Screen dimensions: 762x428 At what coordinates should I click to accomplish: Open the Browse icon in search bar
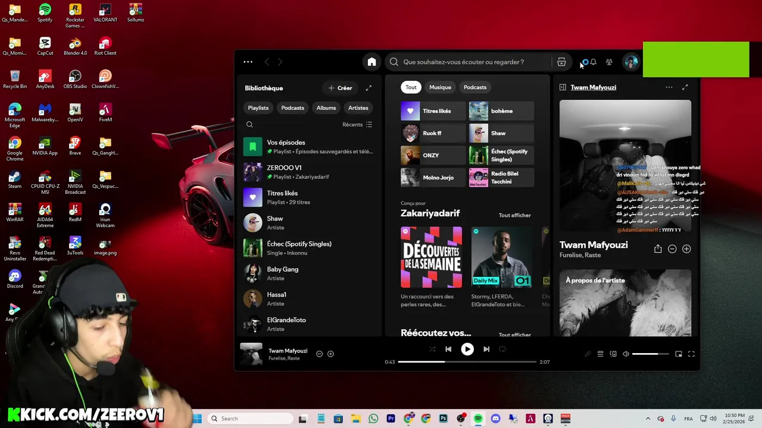(x=561, y=62)
